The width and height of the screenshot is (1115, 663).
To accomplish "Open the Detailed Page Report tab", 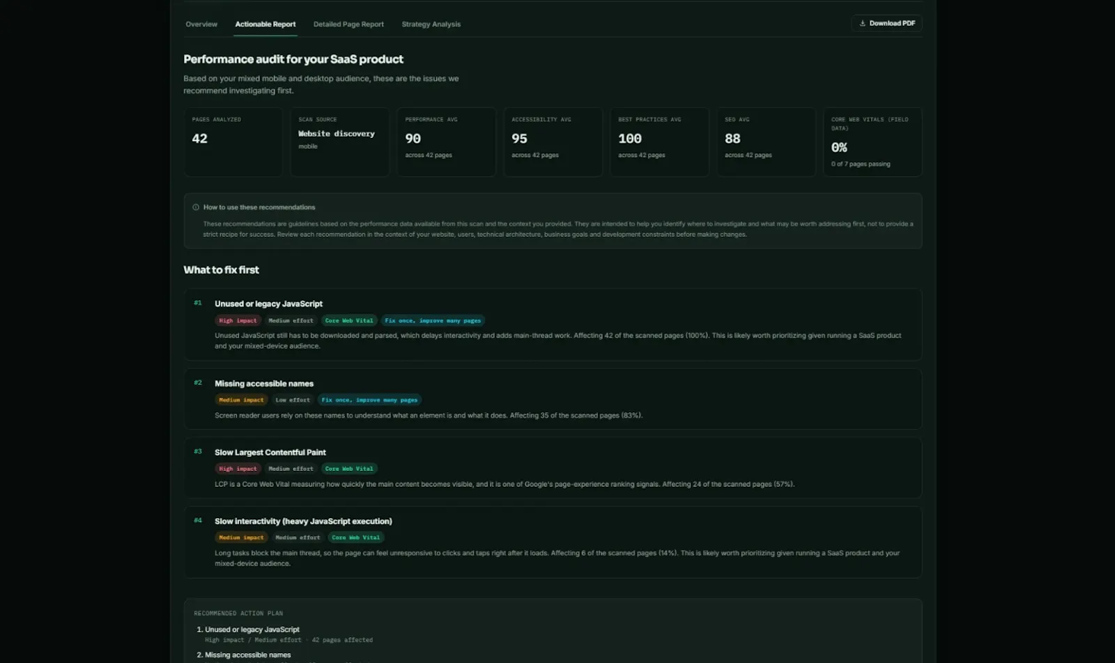I will tap(348, 24).
